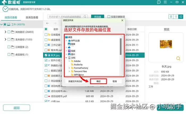Switch to grid thumbnail view
This screenshot has width=186, height=114.
pos(171,17)
